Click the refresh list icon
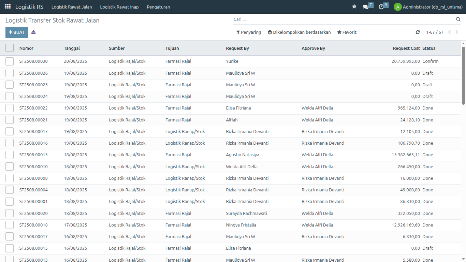 click(x=418, y=32)
